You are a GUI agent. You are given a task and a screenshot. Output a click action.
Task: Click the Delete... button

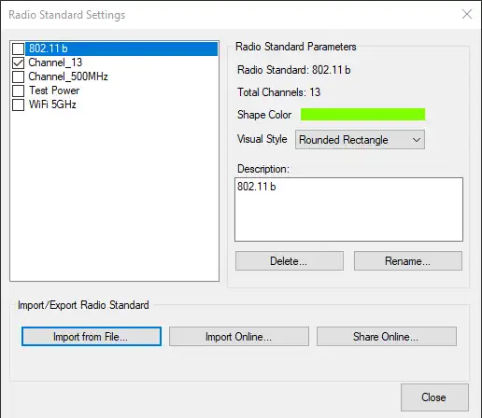[290, 261]
